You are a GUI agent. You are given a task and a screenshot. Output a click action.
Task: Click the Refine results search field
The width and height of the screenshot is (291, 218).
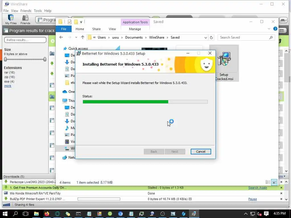25,40
